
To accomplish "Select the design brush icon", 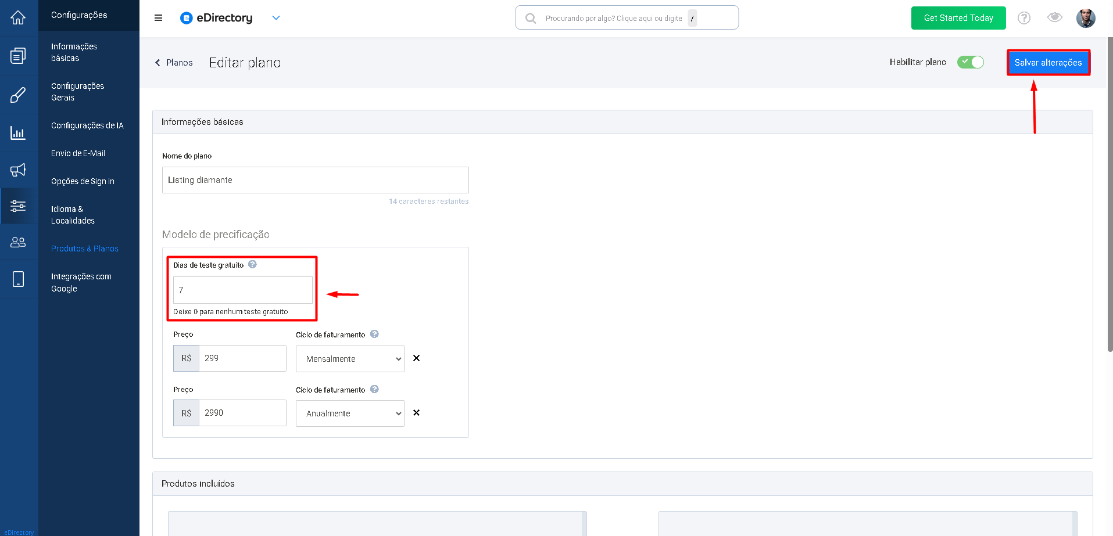I will point(18,95).
